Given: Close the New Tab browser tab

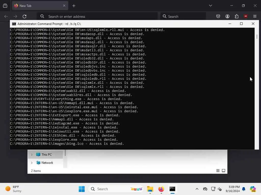Looking at the screenshot, I should pos(64,6).
